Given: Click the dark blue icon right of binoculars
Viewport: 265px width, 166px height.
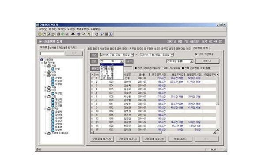Looking at the screenshot, I should (x=79, y=34).
